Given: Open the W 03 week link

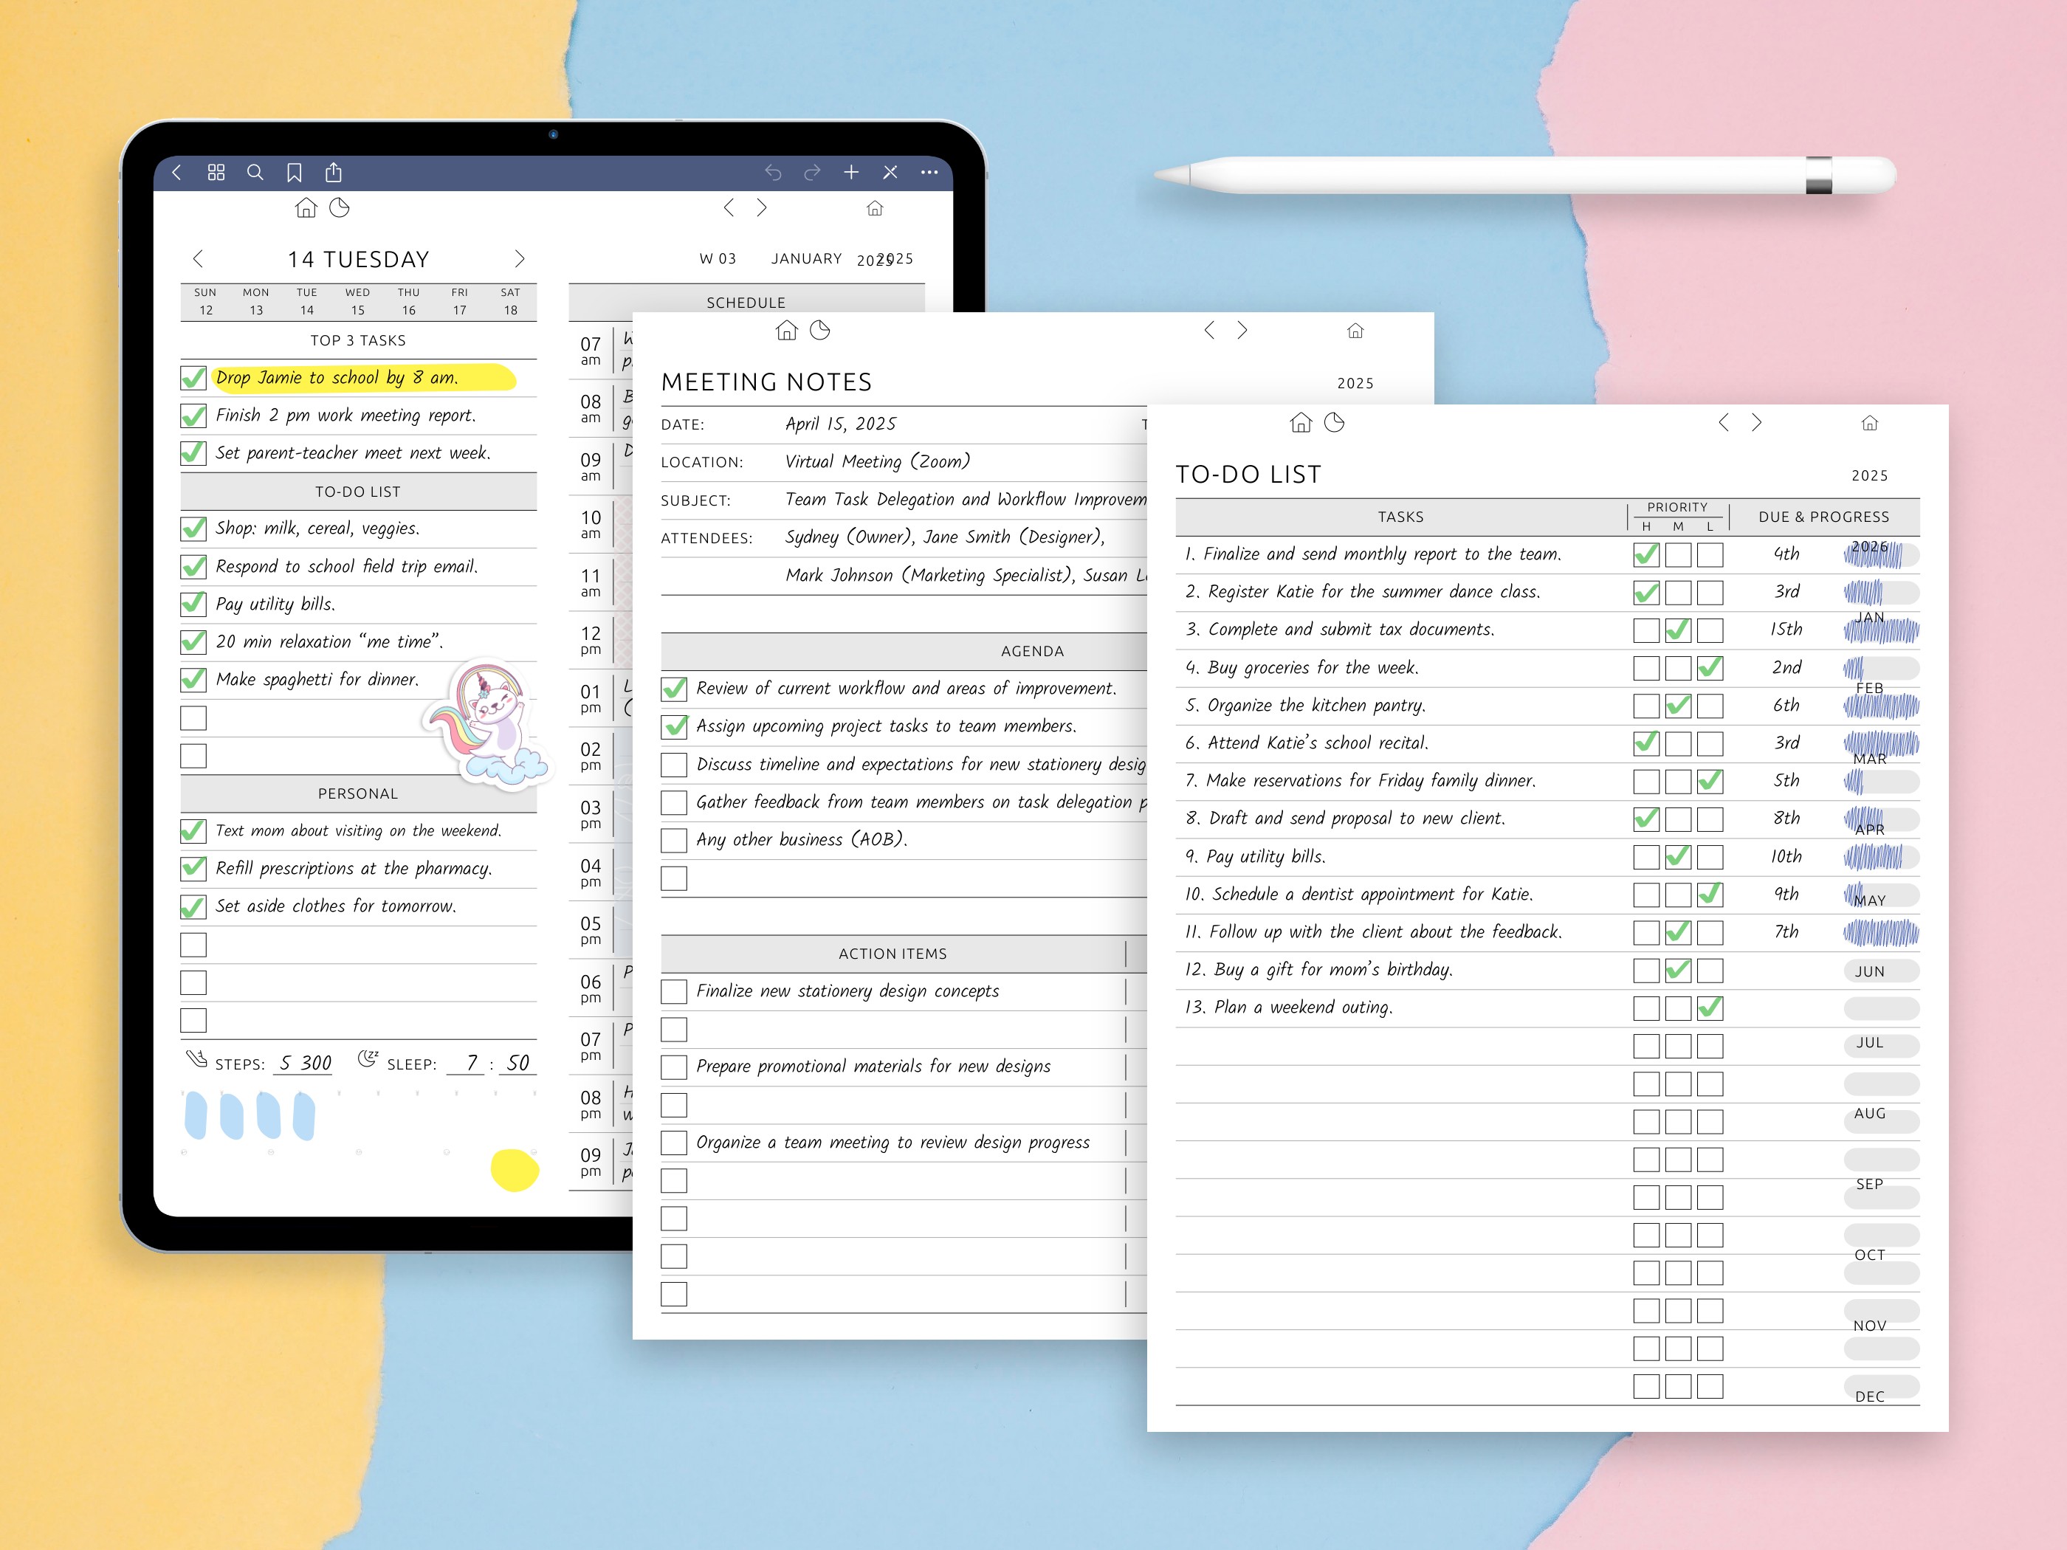Looking at the screenshot, I should [x=718, y=259].
